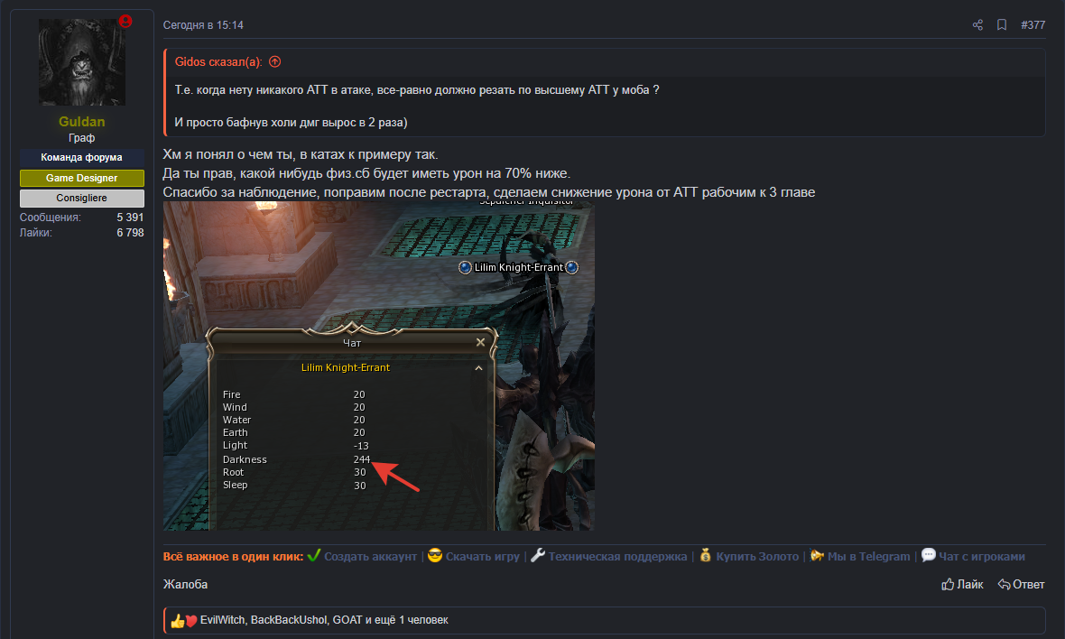
Task: Open the Создать аккаунт link
Action: pos(370,557)
